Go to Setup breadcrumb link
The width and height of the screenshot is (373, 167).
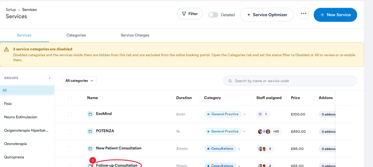[11, 10]
